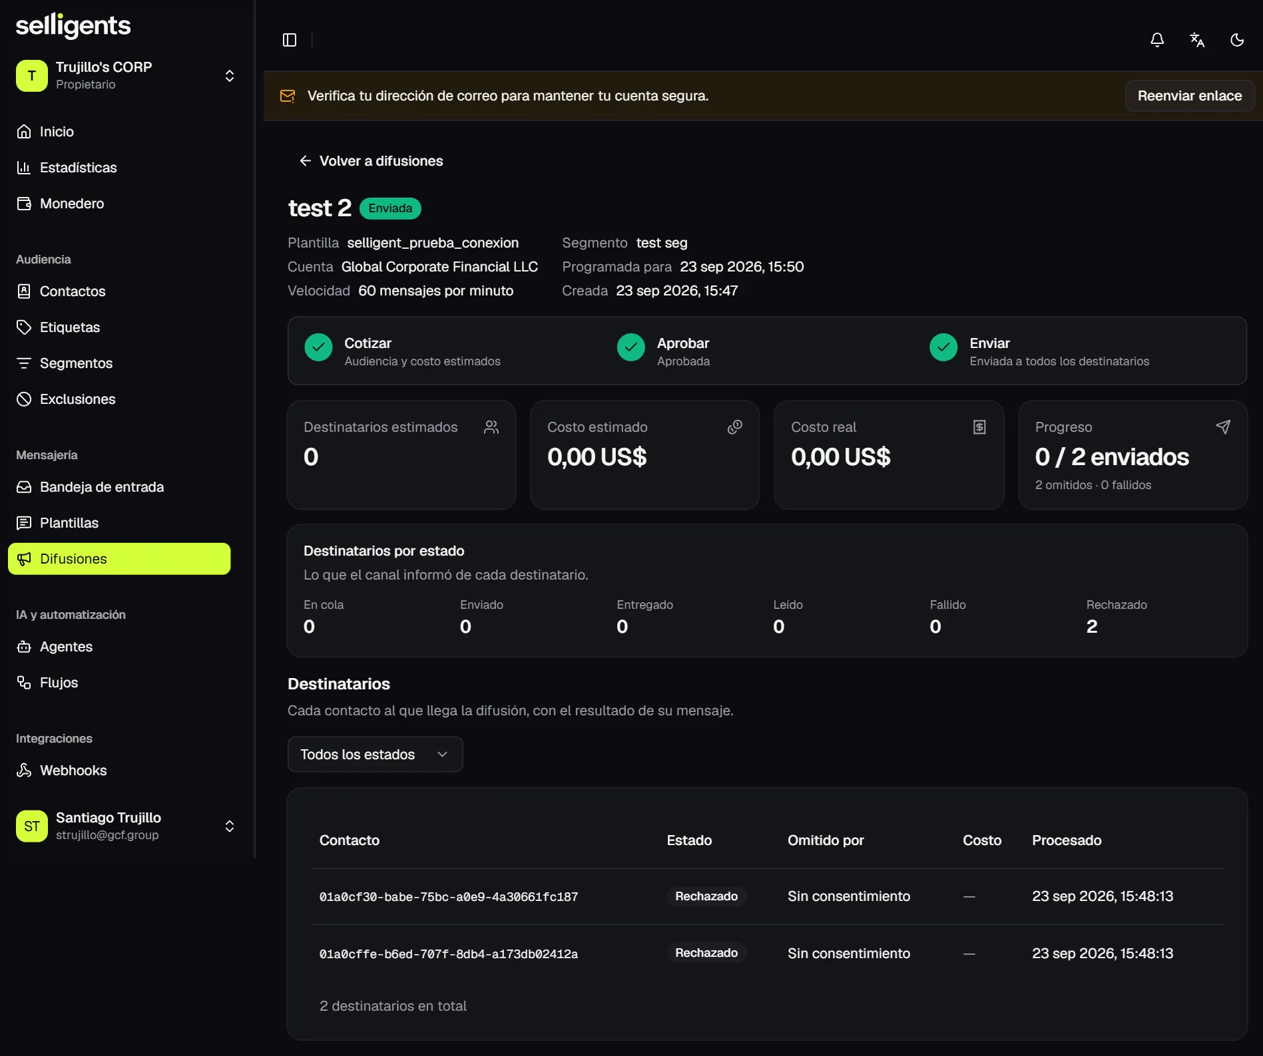Go to Inicio in the sidebar
This screenshot has height=1056, width=1263.
click(x=120, y=132)
